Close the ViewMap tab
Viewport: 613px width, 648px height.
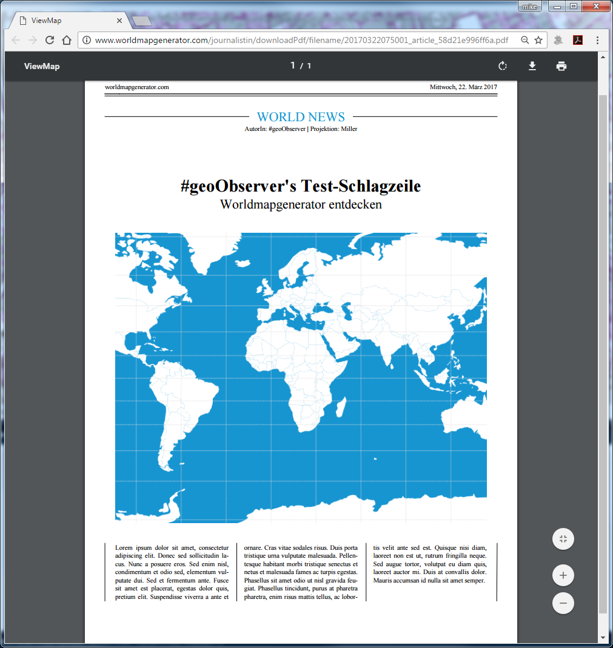click(x=119, y=20)
